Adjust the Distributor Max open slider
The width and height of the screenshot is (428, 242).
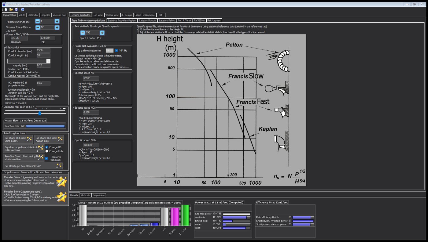click(x=39, y=113)
